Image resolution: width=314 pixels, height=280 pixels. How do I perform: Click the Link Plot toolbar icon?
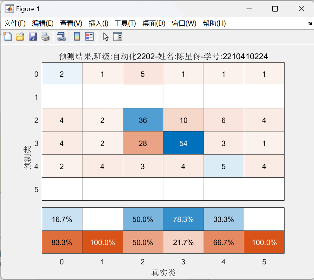point(61,36)
